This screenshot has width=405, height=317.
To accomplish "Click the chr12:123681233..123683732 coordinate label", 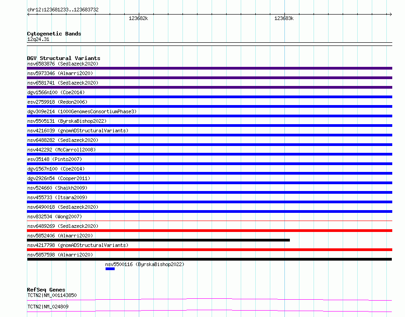I will click(63, 10).
